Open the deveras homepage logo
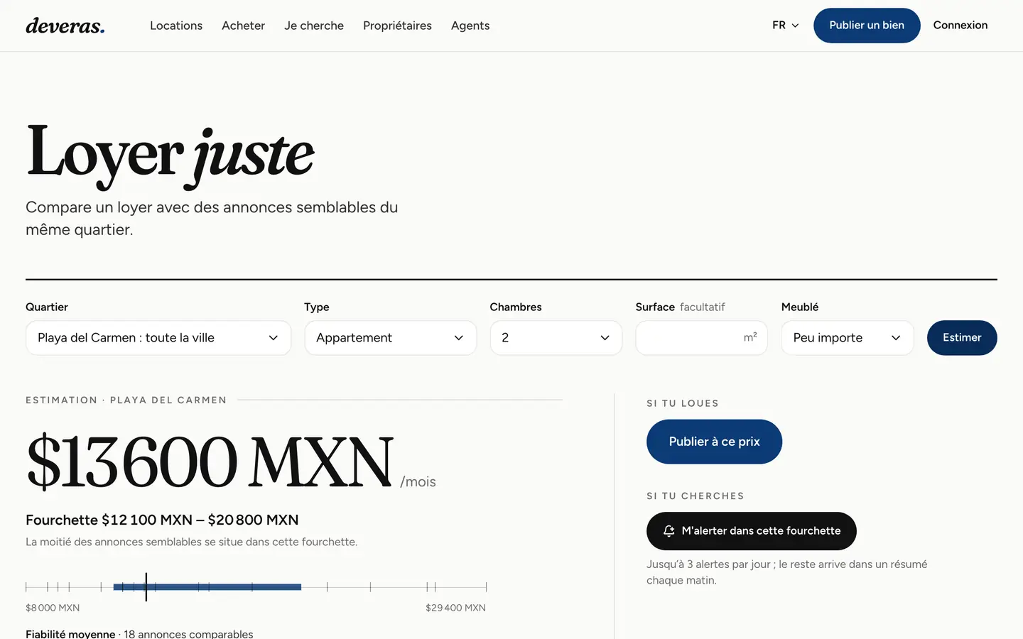The image size is (1023, 639). coord(65,26)
